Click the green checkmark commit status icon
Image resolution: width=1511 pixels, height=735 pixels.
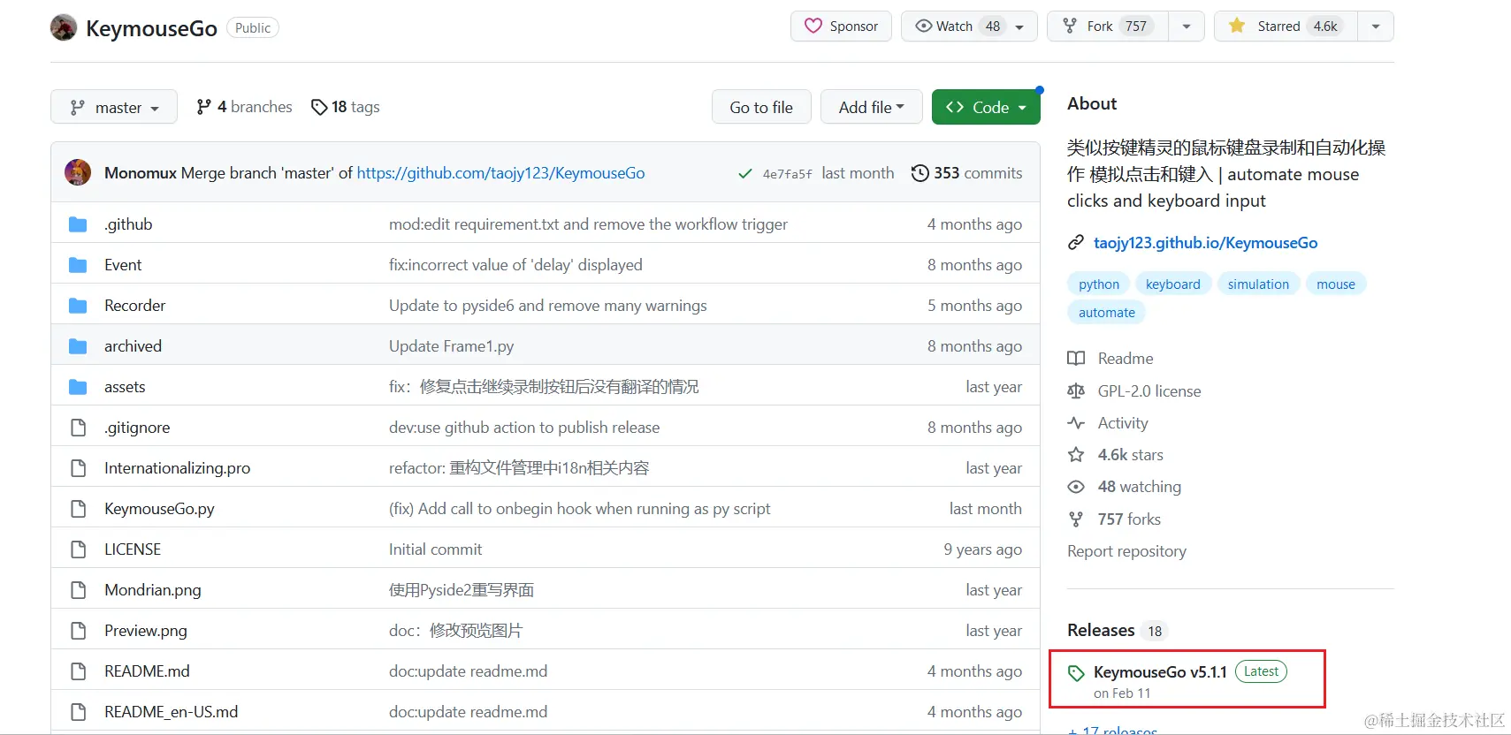point(745,174)
